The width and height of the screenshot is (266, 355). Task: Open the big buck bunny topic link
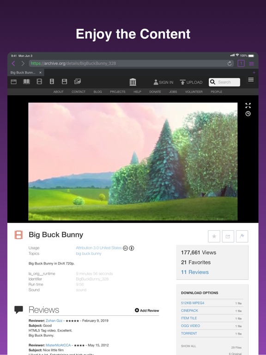pos(89,254)
